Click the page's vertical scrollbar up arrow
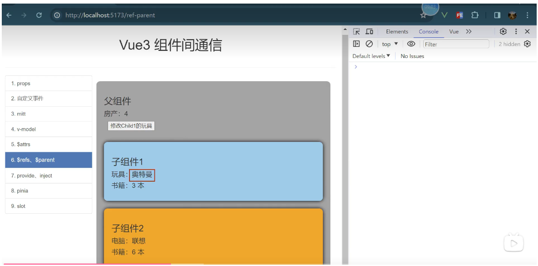 click(345, 30)
